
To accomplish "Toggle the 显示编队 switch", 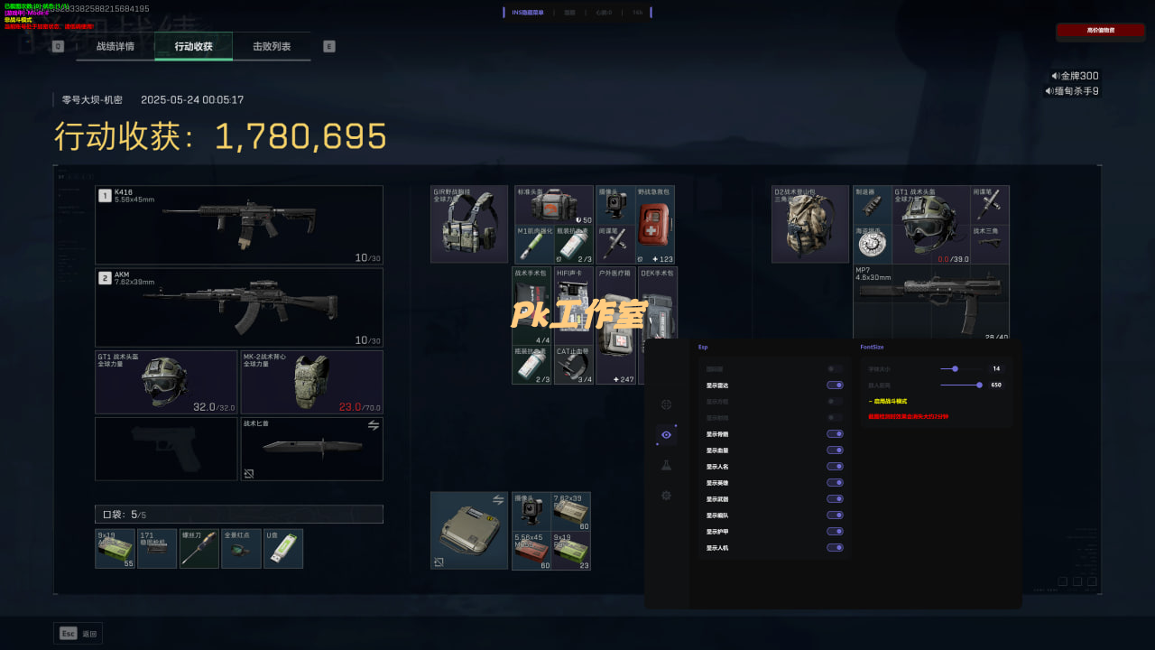I will pyautogui.click(x=835, y=515).
